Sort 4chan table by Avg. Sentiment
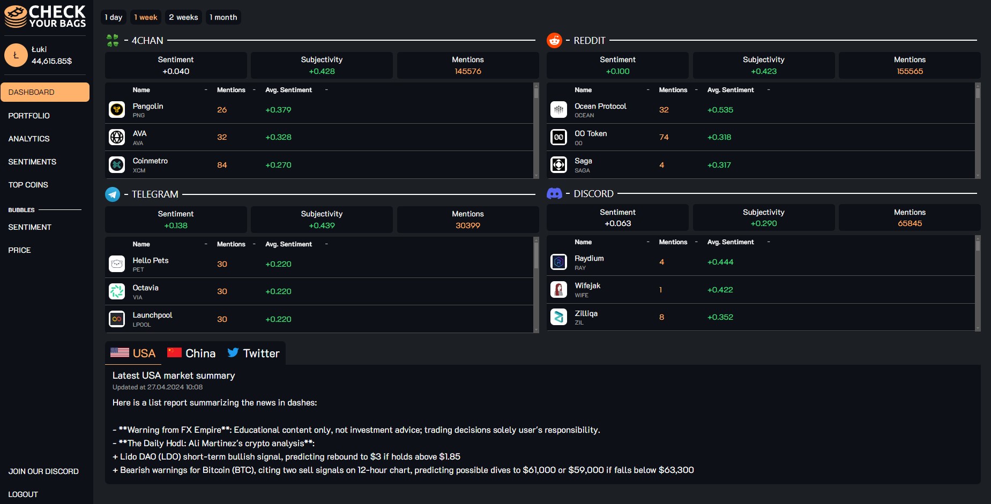The width and height of the screenshot is (991, 504). [x=288, y=90]
